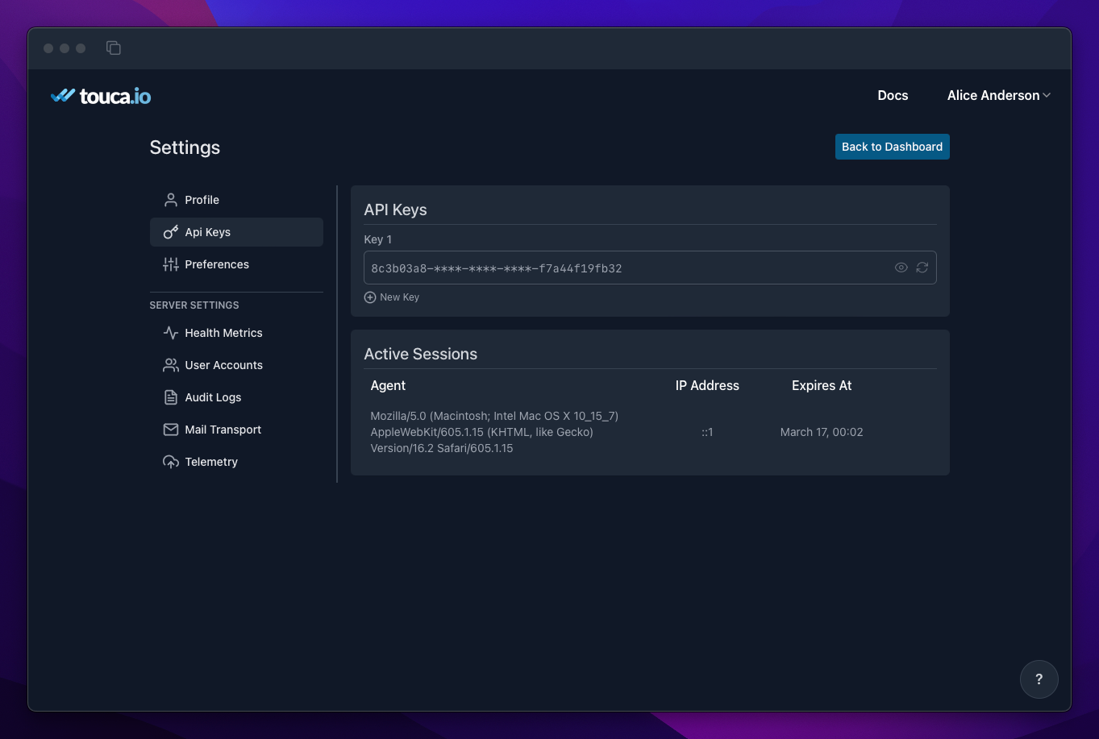This screenshot has height=739, width=1099.
Task: Click the Expires At column header
Action: 822,385
